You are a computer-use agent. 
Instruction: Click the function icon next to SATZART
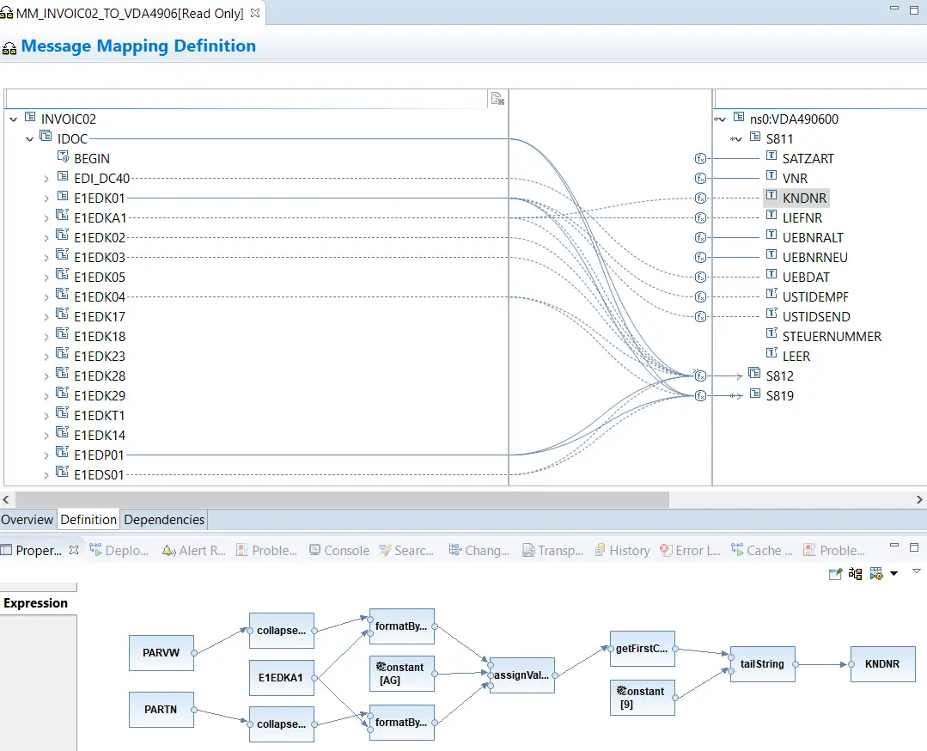700,158
